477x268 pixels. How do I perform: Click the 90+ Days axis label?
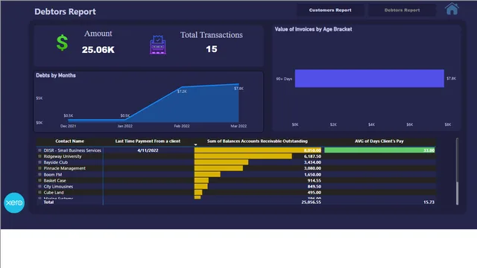[x=284, y=79]
